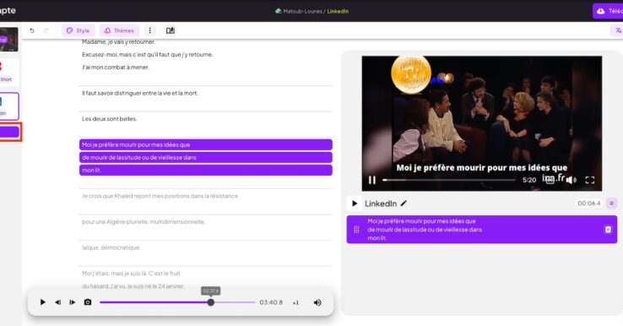Rename LinkedIn clip with pencil icon
The height and width of the screenshot is (326, 623).
click(404, 204)
